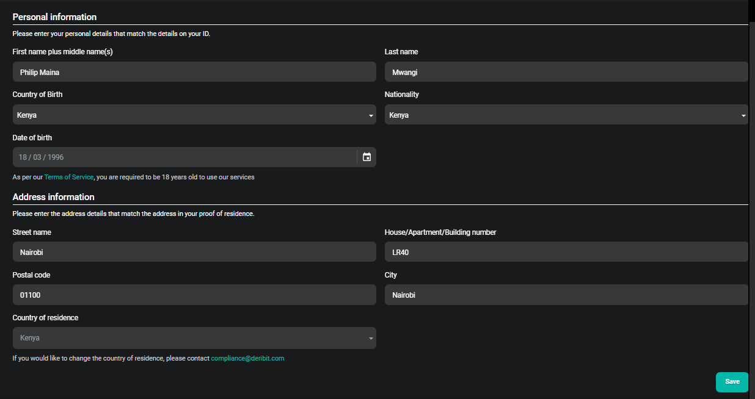Expand the Country of Birth dropdown
The image size is (755, 399).
(x=194, y=115)
